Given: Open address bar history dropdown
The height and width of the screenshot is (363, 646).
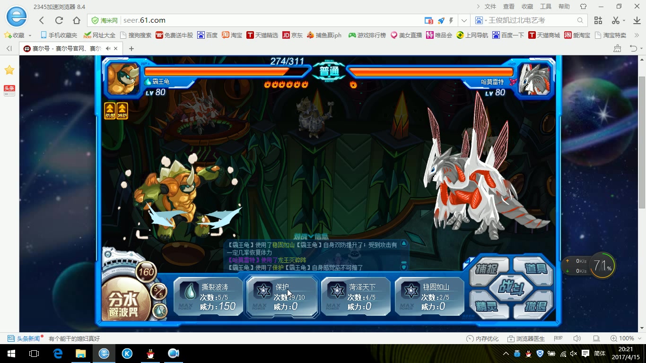Looking at the screenshot, I should 464,20.
